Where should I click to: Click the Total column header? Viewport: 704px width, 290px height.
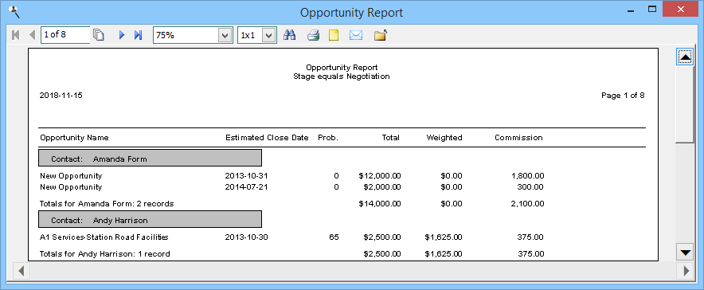pos(390,138)
